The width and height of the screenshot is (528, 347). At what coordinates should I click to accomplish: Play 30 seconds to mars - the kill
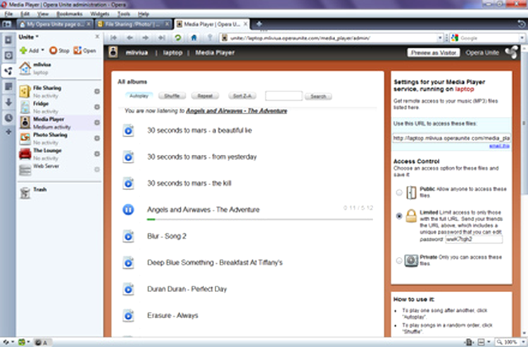point(128,183)
